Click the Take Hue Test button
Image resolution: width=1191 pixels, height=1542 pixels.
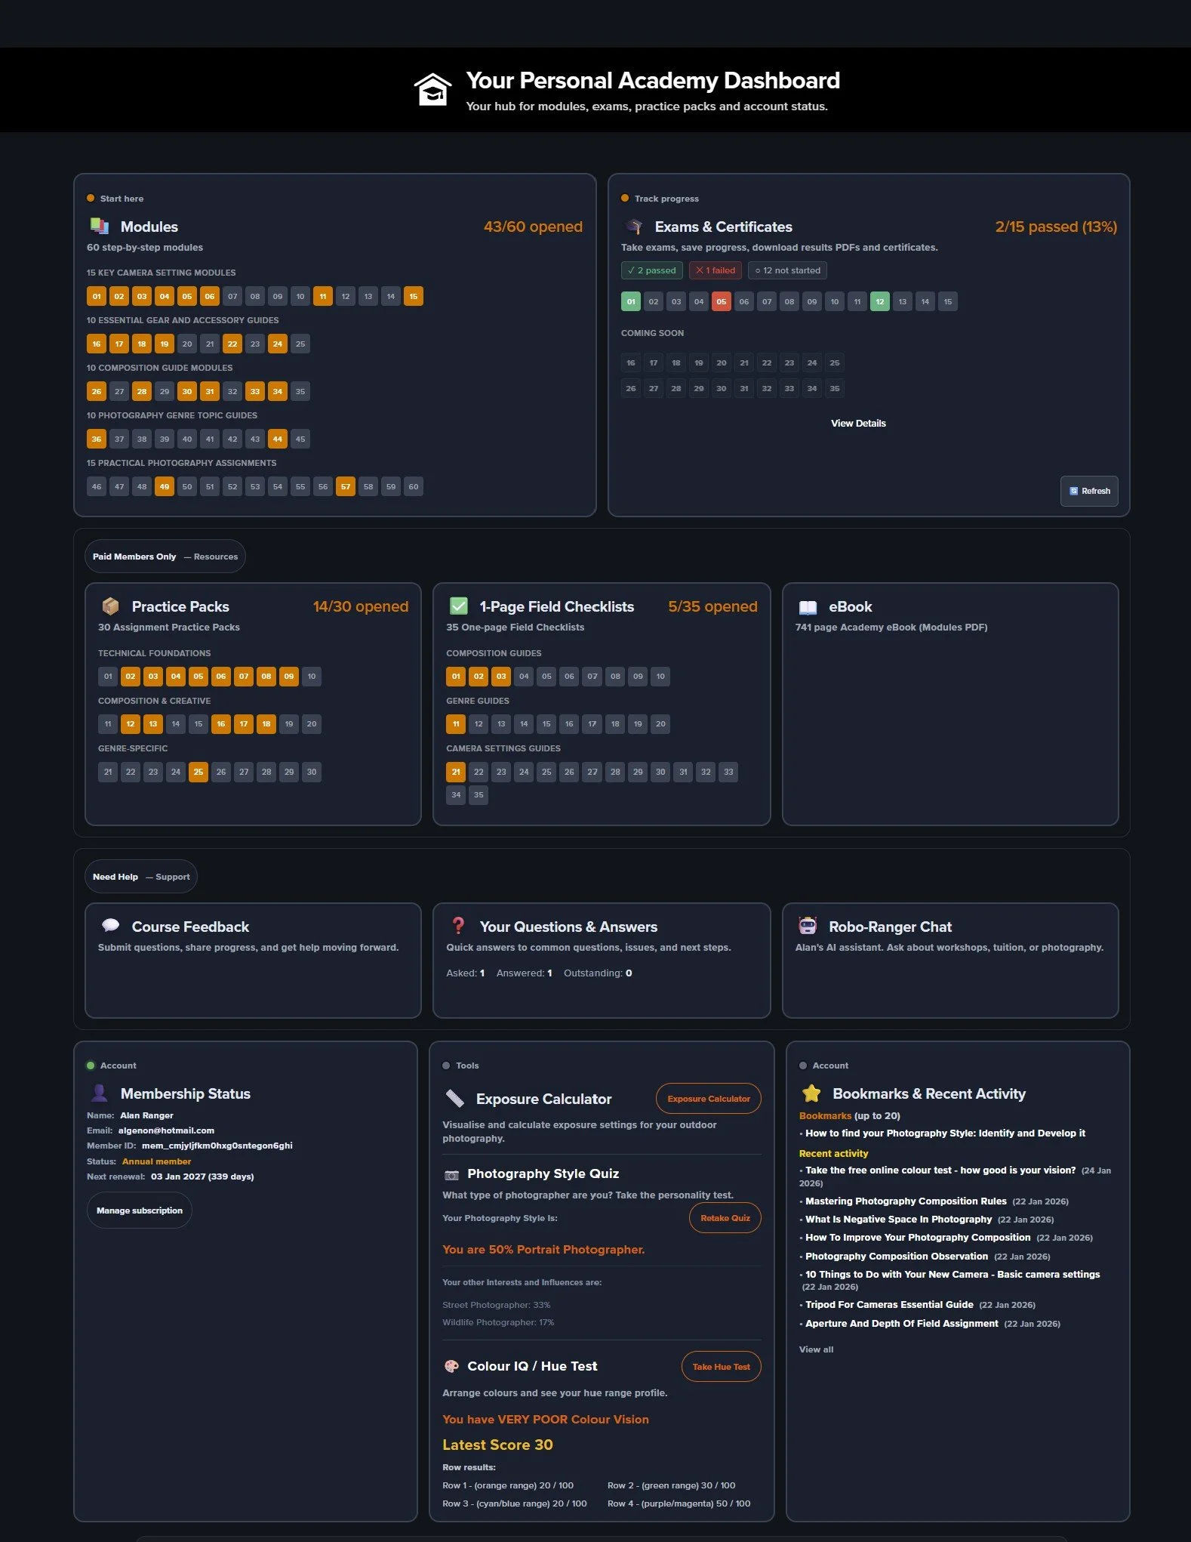(x=721, y=1367)
